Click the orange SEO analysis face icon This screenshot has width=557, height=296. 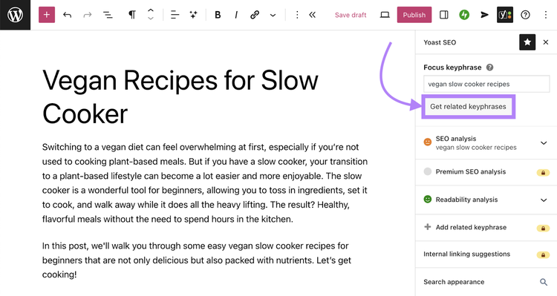(x=428, y=142)
